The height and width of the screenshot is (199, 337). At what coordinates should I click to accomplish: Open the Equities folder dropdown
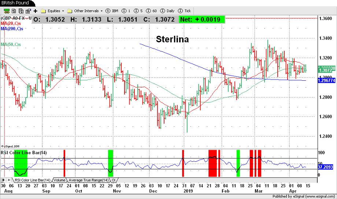click(53, 11)
